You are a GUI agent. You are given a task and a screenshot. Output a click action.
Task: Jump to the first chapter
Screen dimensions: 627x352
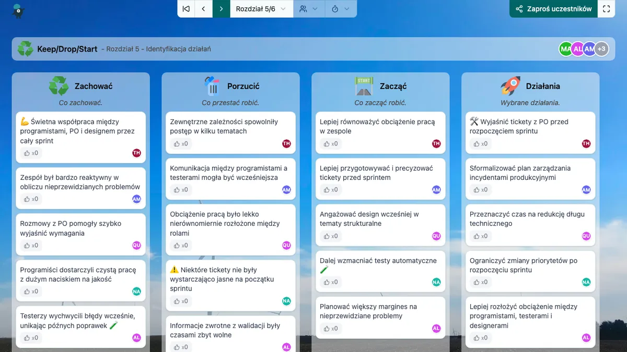(x=186, y=9)
